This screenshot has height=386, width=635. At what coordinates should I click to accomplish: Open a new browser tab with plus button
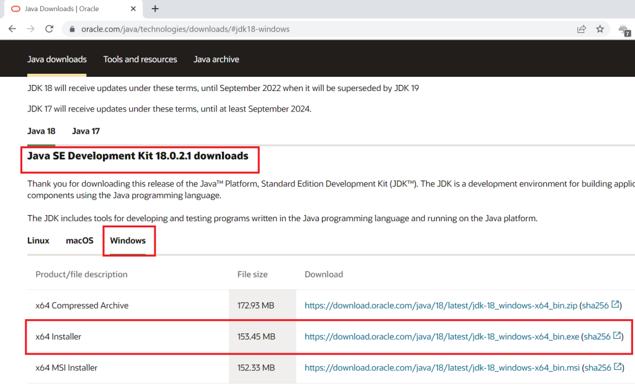coord(155,9)
